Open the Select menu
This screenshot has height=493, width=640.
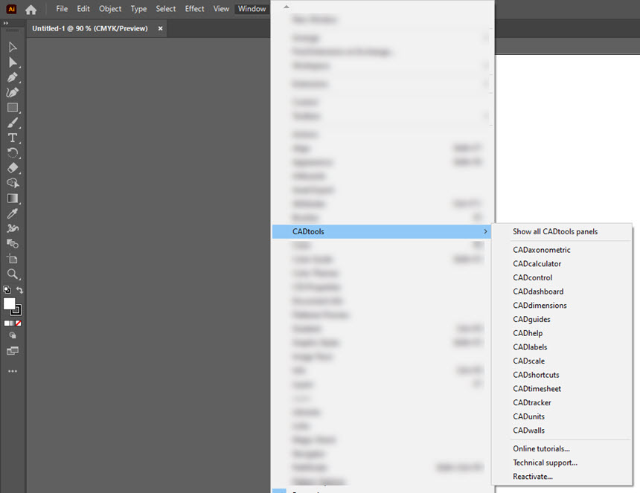pos(166,9)
